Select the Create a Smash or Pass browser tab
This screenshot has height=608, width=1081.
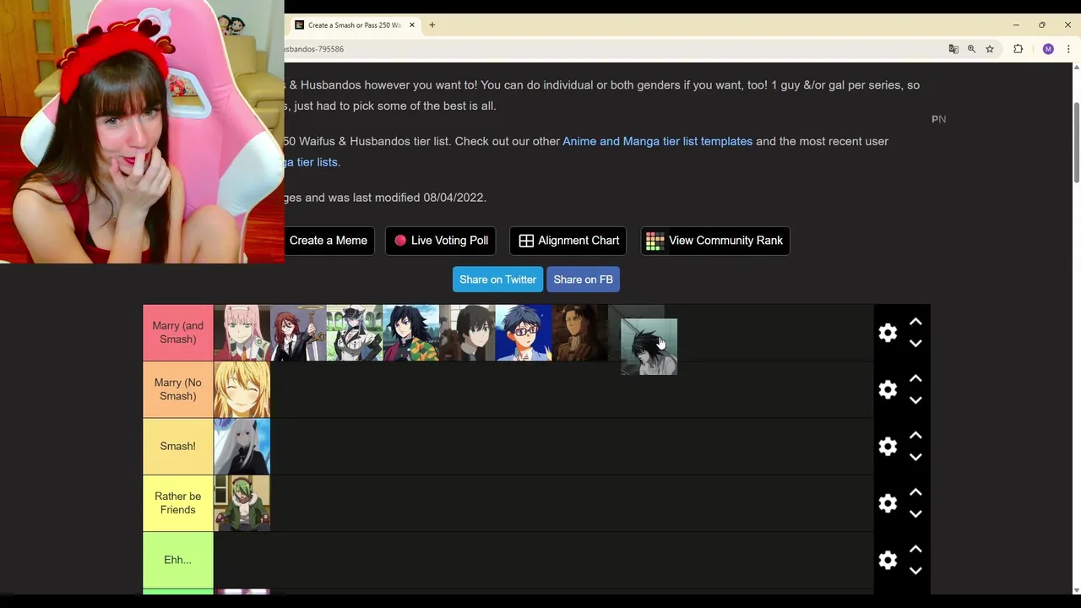(353, 25)
